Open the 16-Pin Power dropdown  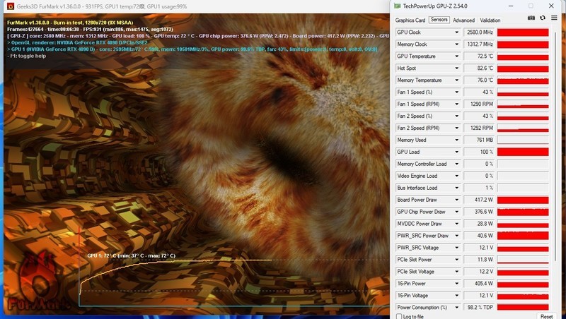click(x=456, y=283)
